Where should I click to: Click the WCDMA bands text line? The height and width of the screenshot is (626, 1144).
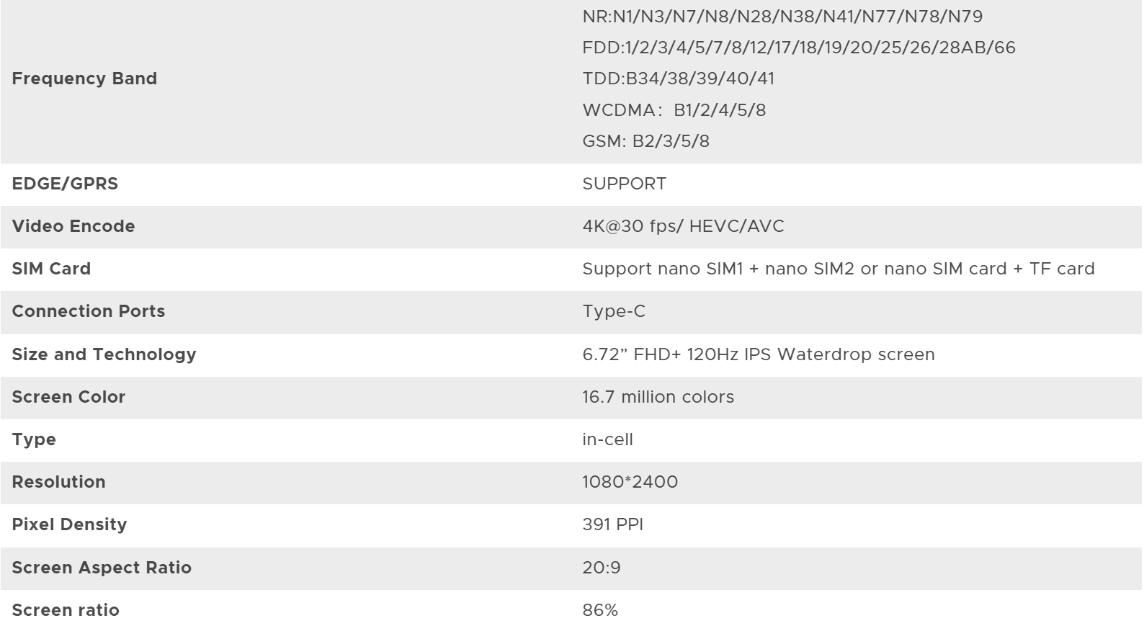coord(674,110)
